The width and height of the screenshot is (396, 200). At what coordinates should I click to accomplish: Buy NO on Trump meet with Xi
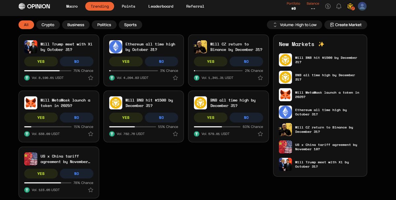click(77, 62)
